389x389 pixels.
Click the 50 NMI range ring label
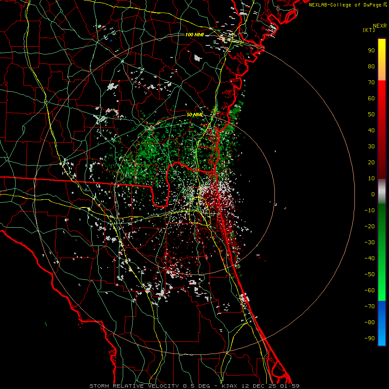tap(195, 115)
